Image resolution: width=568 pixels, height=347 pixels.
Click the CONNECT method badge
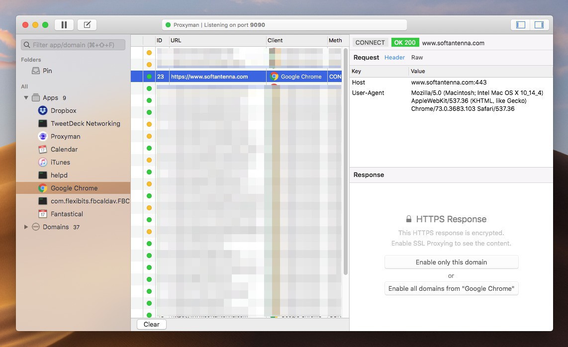pos(370,42)
